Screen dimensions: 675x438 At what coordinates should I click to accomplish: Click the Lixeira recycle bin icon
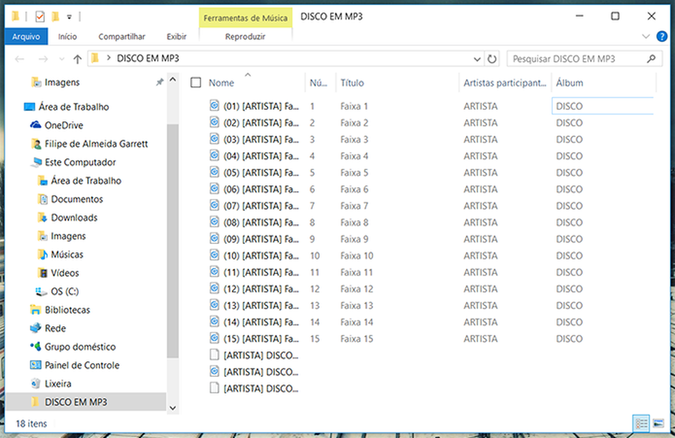36,384
